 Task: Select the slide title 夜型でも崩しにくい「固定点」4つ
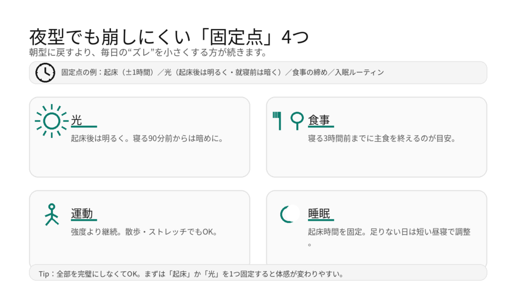pos(168,37)
